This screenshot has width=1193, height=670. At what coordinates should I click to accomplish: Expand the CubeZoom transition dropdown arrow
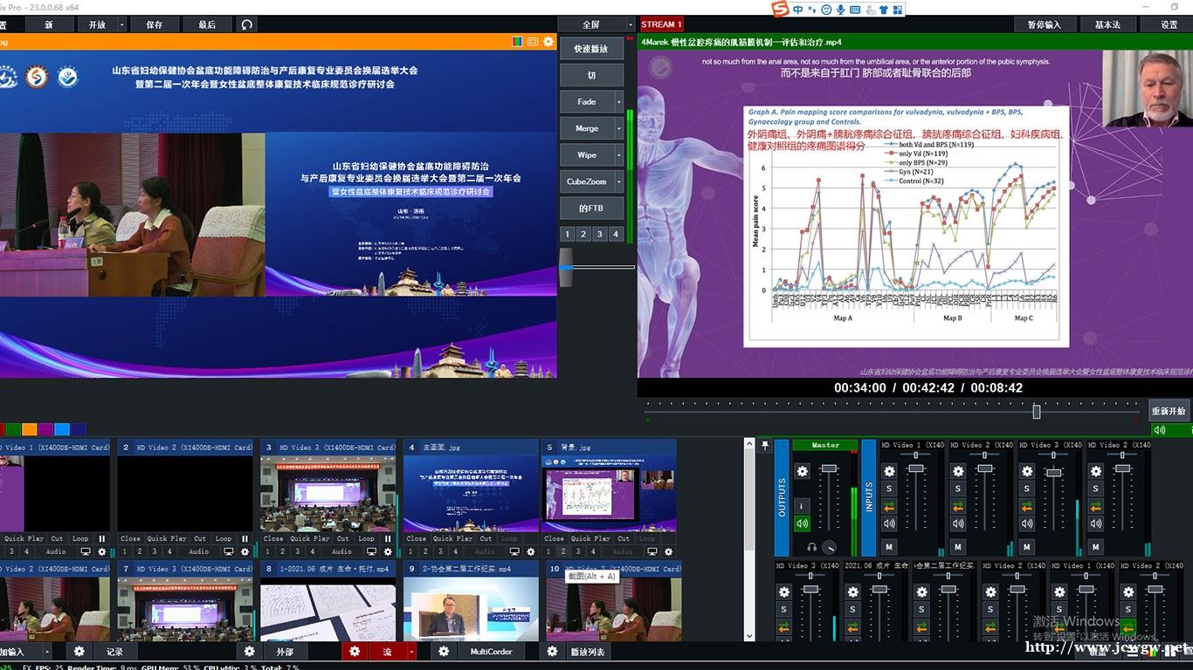coord(619,182)
